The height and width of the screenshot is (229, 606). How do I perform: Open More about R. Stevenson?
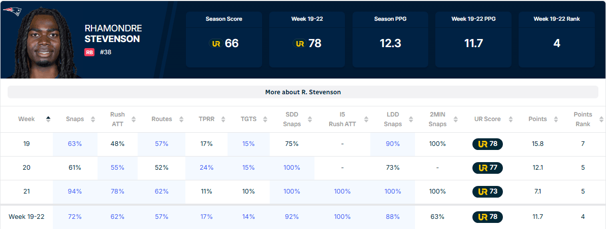303,92
